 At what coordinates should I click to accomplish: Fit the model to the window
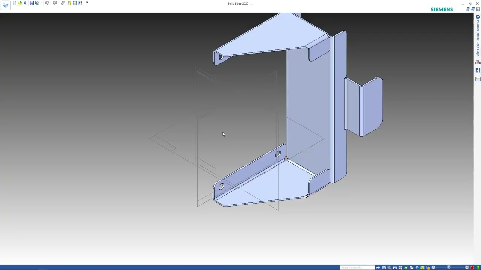coord(395,267)
